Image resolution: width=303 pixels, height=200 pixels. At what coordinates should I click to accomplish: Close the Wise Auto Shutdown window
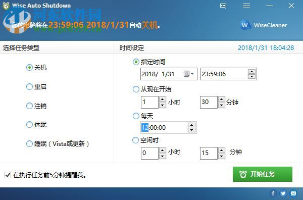(291, 6)
